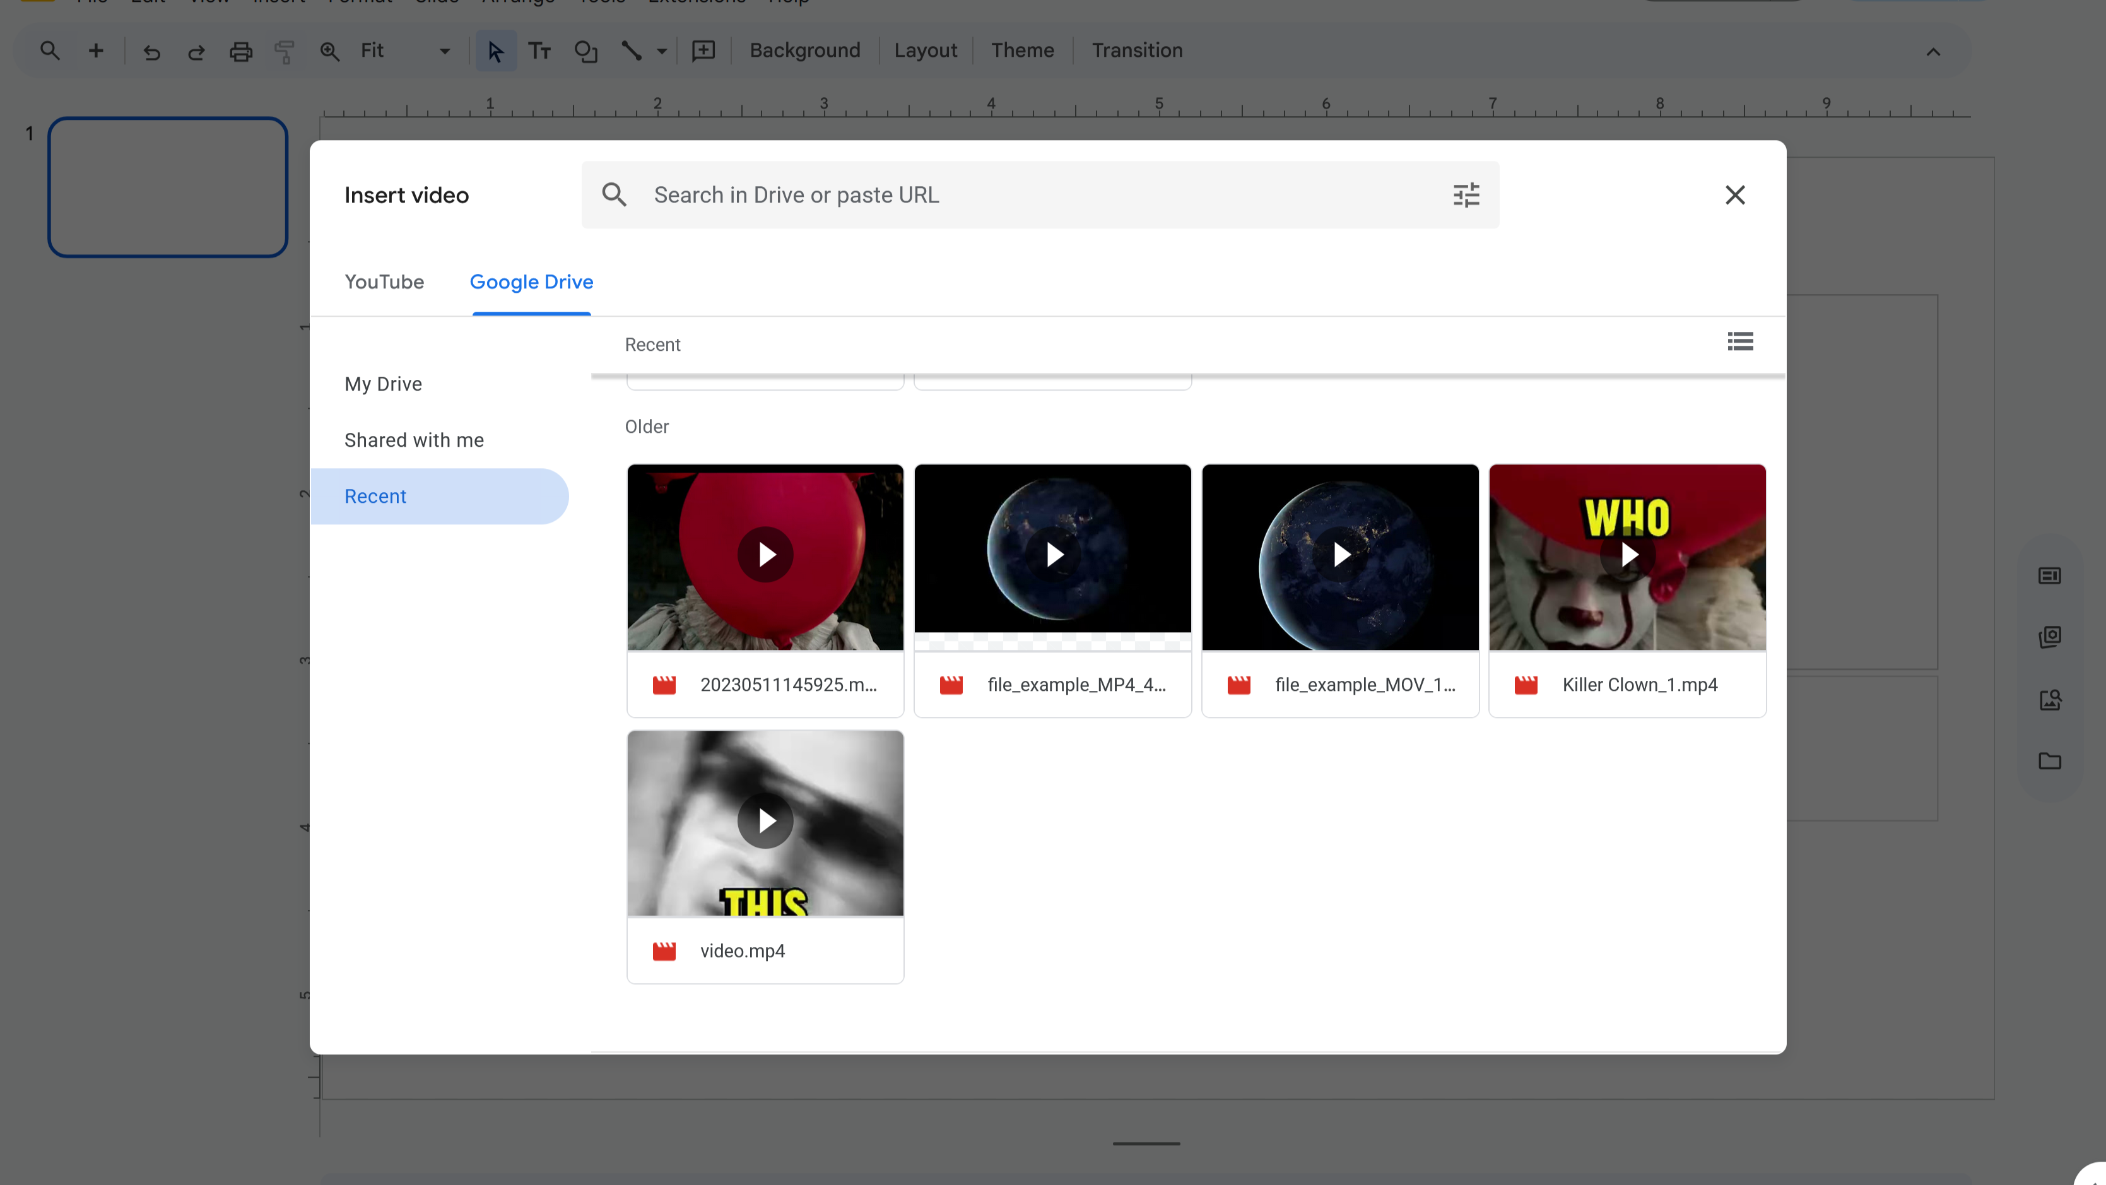2106x1185 pixels.
Task: Click the file_example_MOV_1... file name
Action: pos(1365,685)
